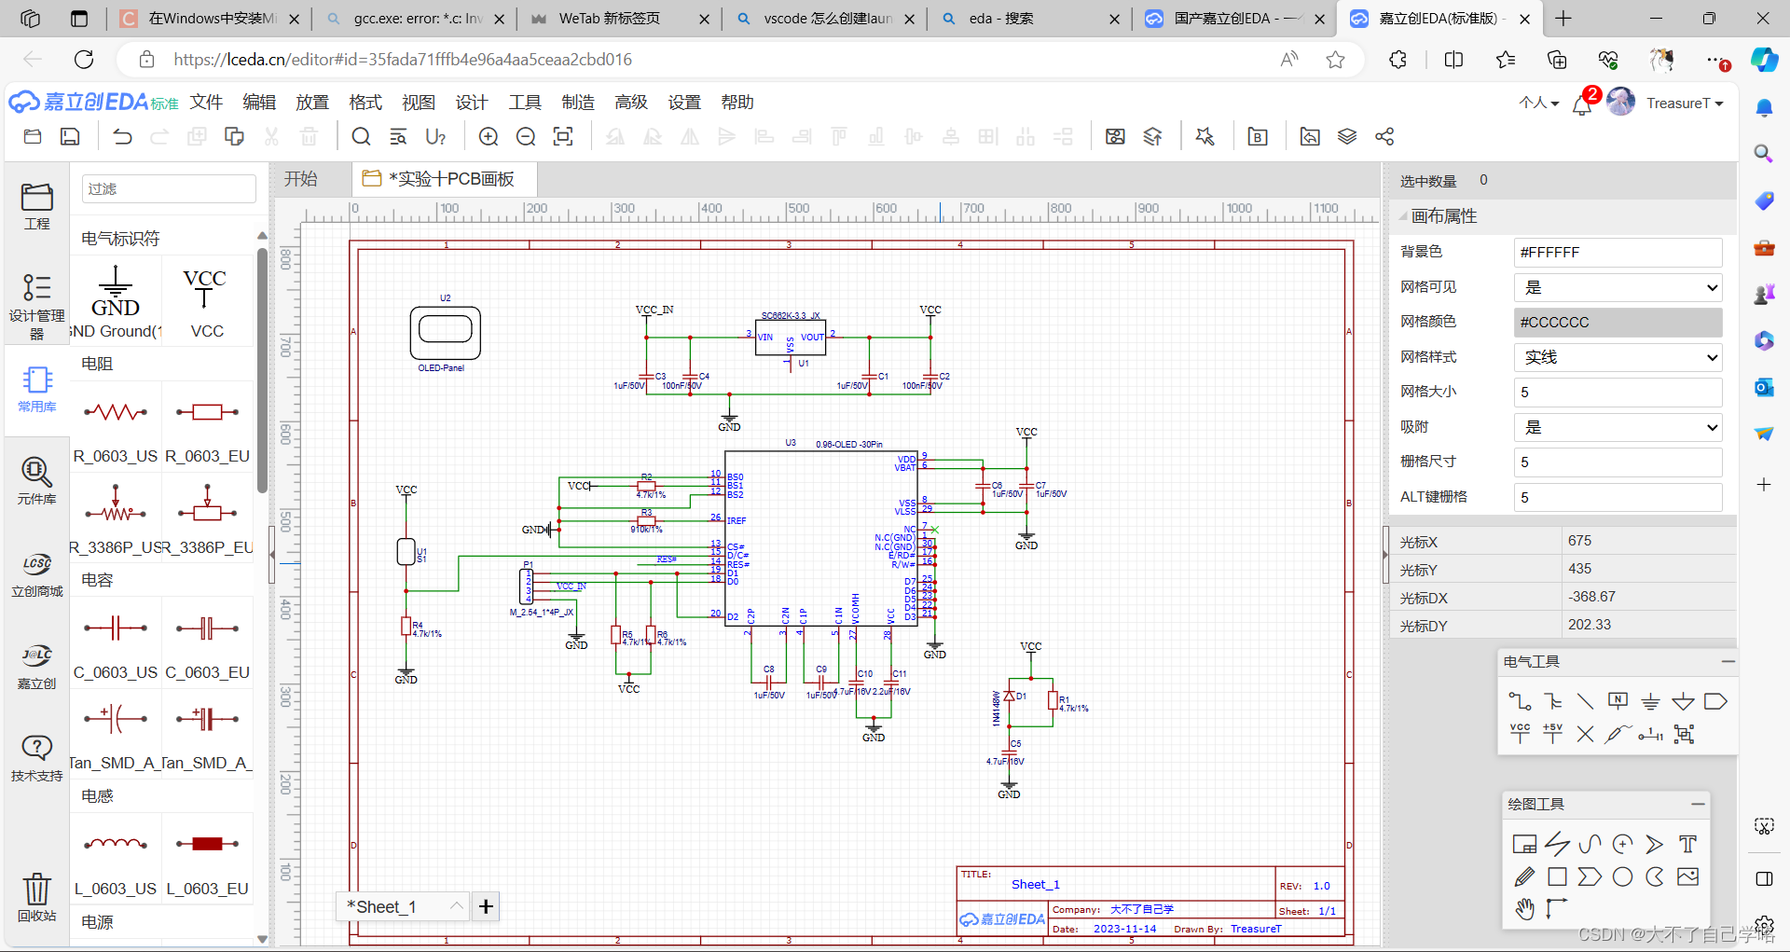Image resolution: width=1790 pixels, height=952 pixels.
Task: Open the 放置 menu
Action: pos(312,103)
